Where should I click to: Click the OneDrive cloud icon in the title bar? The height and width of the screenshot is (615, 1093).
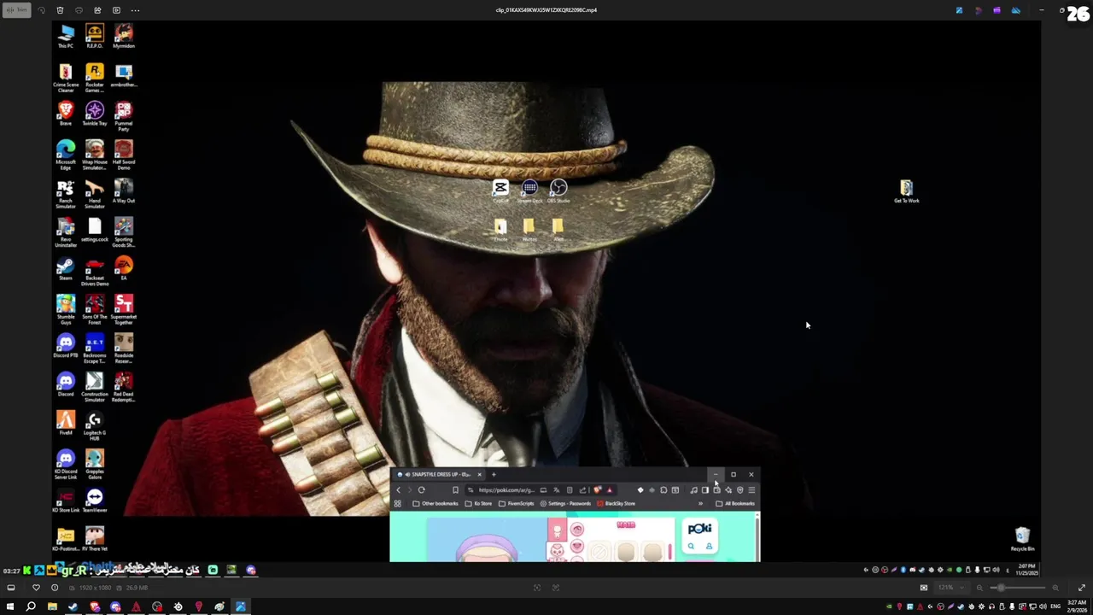pyautogui.click(x=1015, y=10)
